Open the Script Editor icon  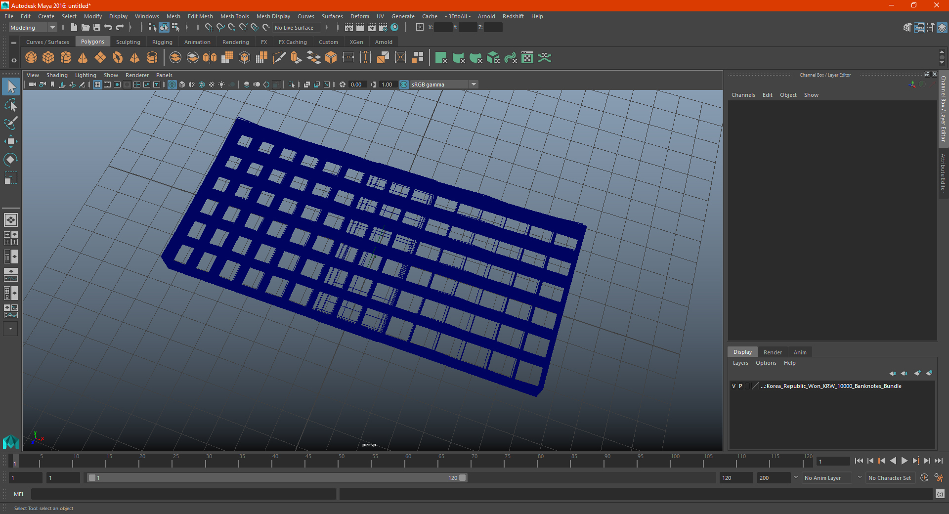pos(940,494)
